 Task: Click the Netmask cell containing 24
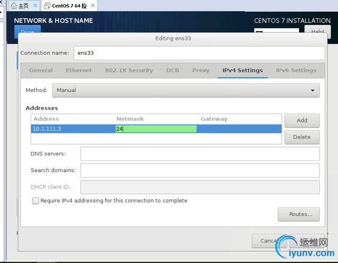pos(156,129)
